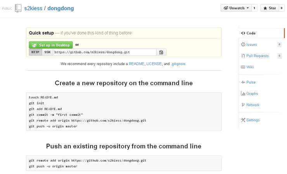The image size is (287, 174).
Task: Switch to the Code tab
Action: click(261, 33)
